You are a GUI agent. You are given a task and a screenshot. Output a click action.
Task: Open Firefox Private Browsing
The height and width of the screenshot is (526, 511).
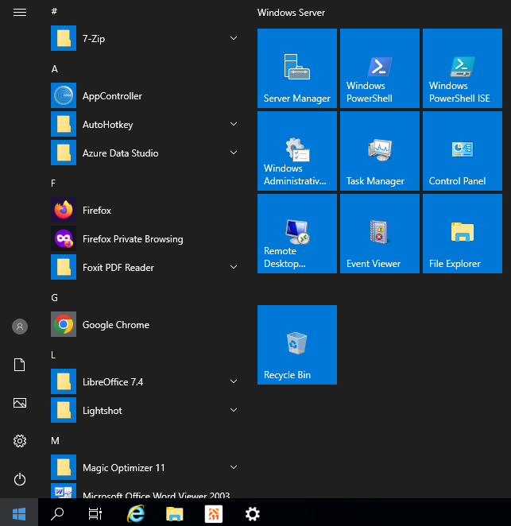point(145,238)
